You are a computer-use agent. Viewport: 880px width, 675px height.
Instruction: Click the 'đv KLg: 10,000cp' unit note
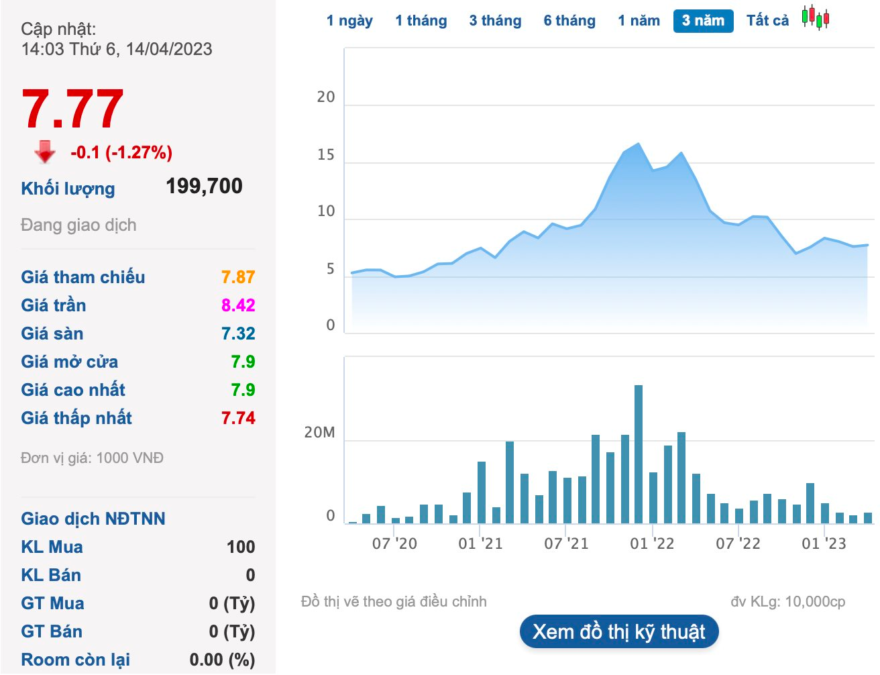click(x=788, y=601)
